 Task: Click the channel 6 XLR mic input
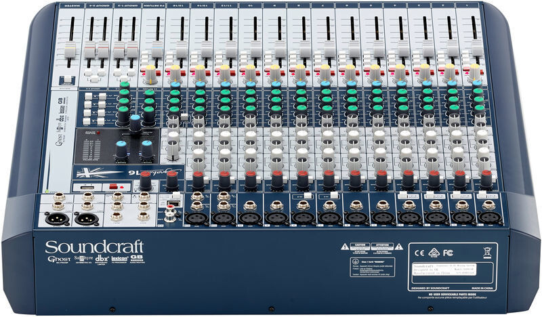(356, 218)
